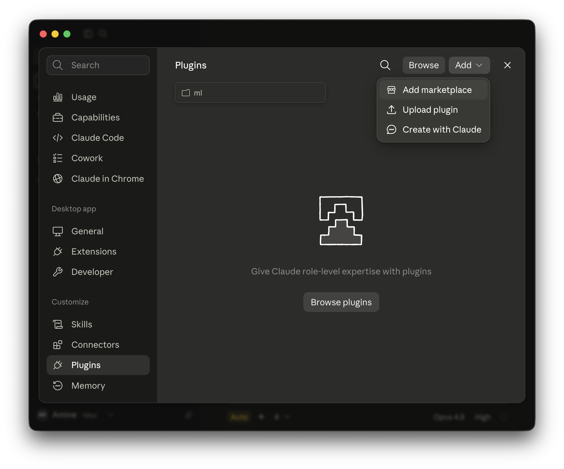Click the Cowork checklist icon
Viewport: 564px width, 469px height.
[x=58, y=158]
